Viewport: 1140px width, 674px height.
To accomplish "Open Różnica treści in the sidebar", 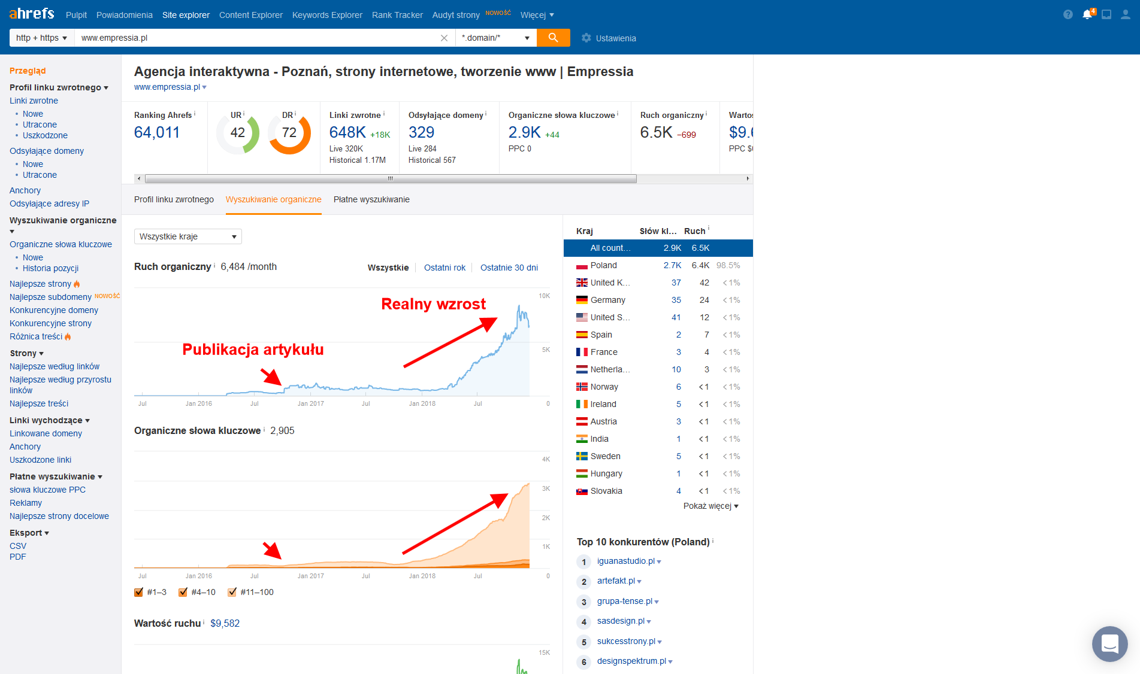I will [36, 336].
